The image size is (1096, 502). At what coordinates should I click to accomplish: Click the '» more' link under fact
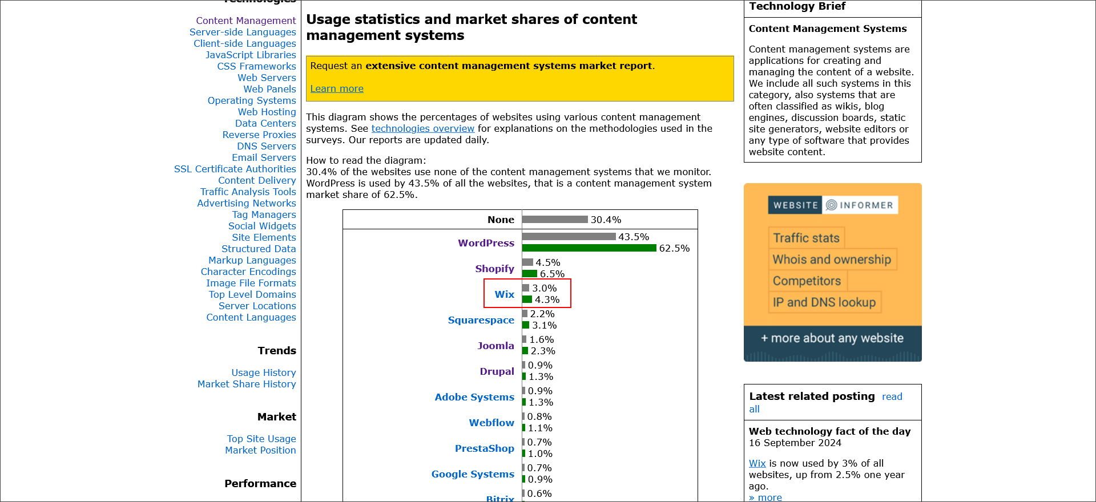pyautogui.click(x=765, y=497)
